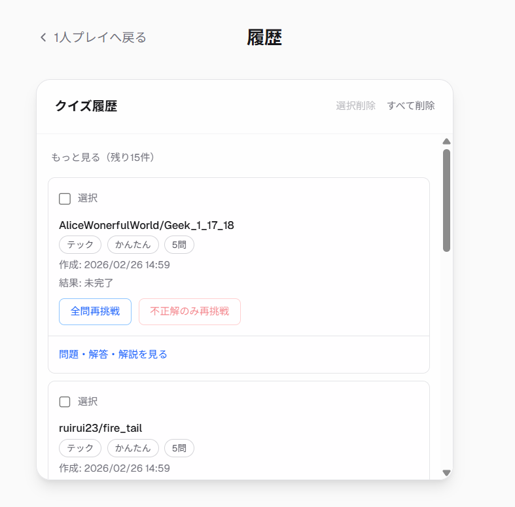Click the 5問 tag on the AliceWonerfulWorld quiz

point(179,245)
